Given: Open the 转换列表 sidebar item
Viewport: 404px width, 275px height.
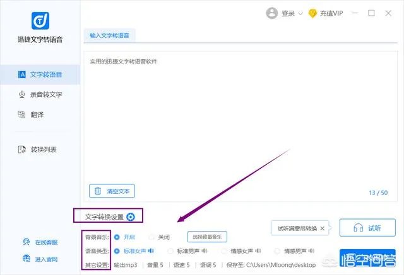Looking at the screenshot, I should [x=40, y=149].
